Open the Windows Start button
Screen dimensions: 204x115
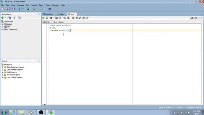[4, 112]
